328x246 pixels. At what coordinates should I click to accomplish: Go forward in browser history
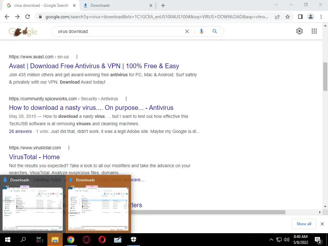point(17,17)
